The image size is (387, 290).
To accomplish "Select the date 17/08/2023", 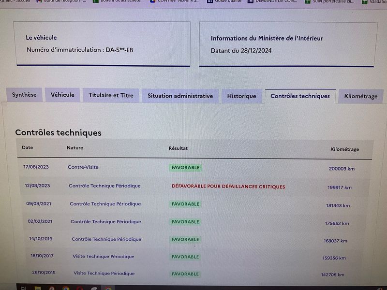I will click(36, 167).
